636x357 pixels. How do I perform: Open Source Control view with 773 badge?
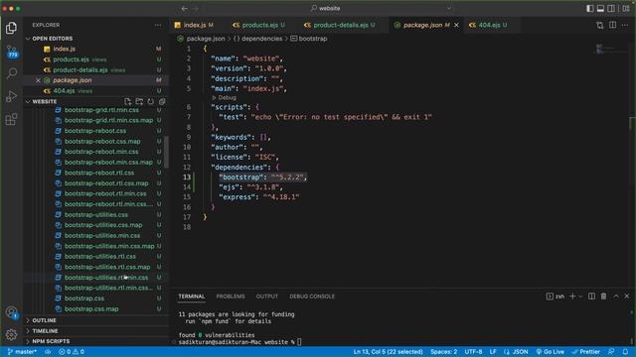pyautogui.click(x=11, y=51)
